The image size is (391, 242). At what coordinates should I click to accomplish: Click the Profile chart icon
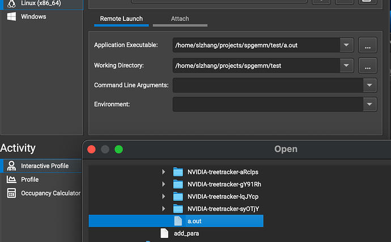(11, 180)
